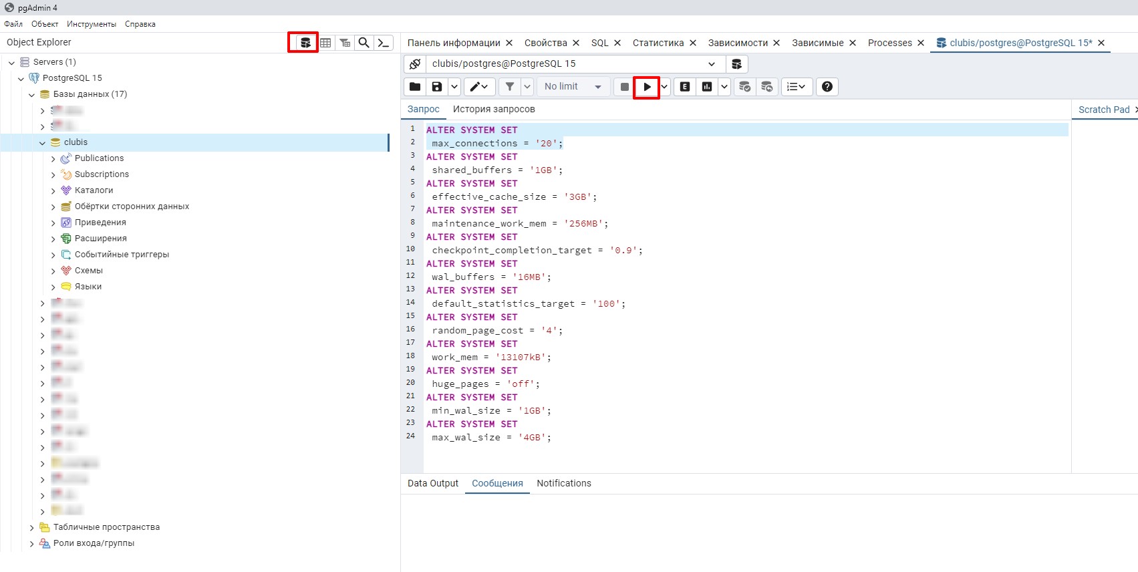Switch to Data Output tab
The width and height of the screenshot is (1138, 572).
[433, 483]
